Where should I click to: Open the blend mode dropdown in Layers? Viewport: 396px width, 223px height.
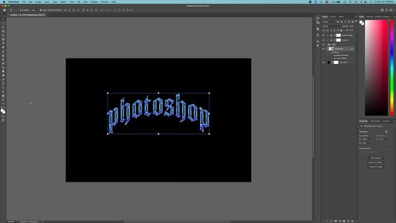(x=331, y=26)
